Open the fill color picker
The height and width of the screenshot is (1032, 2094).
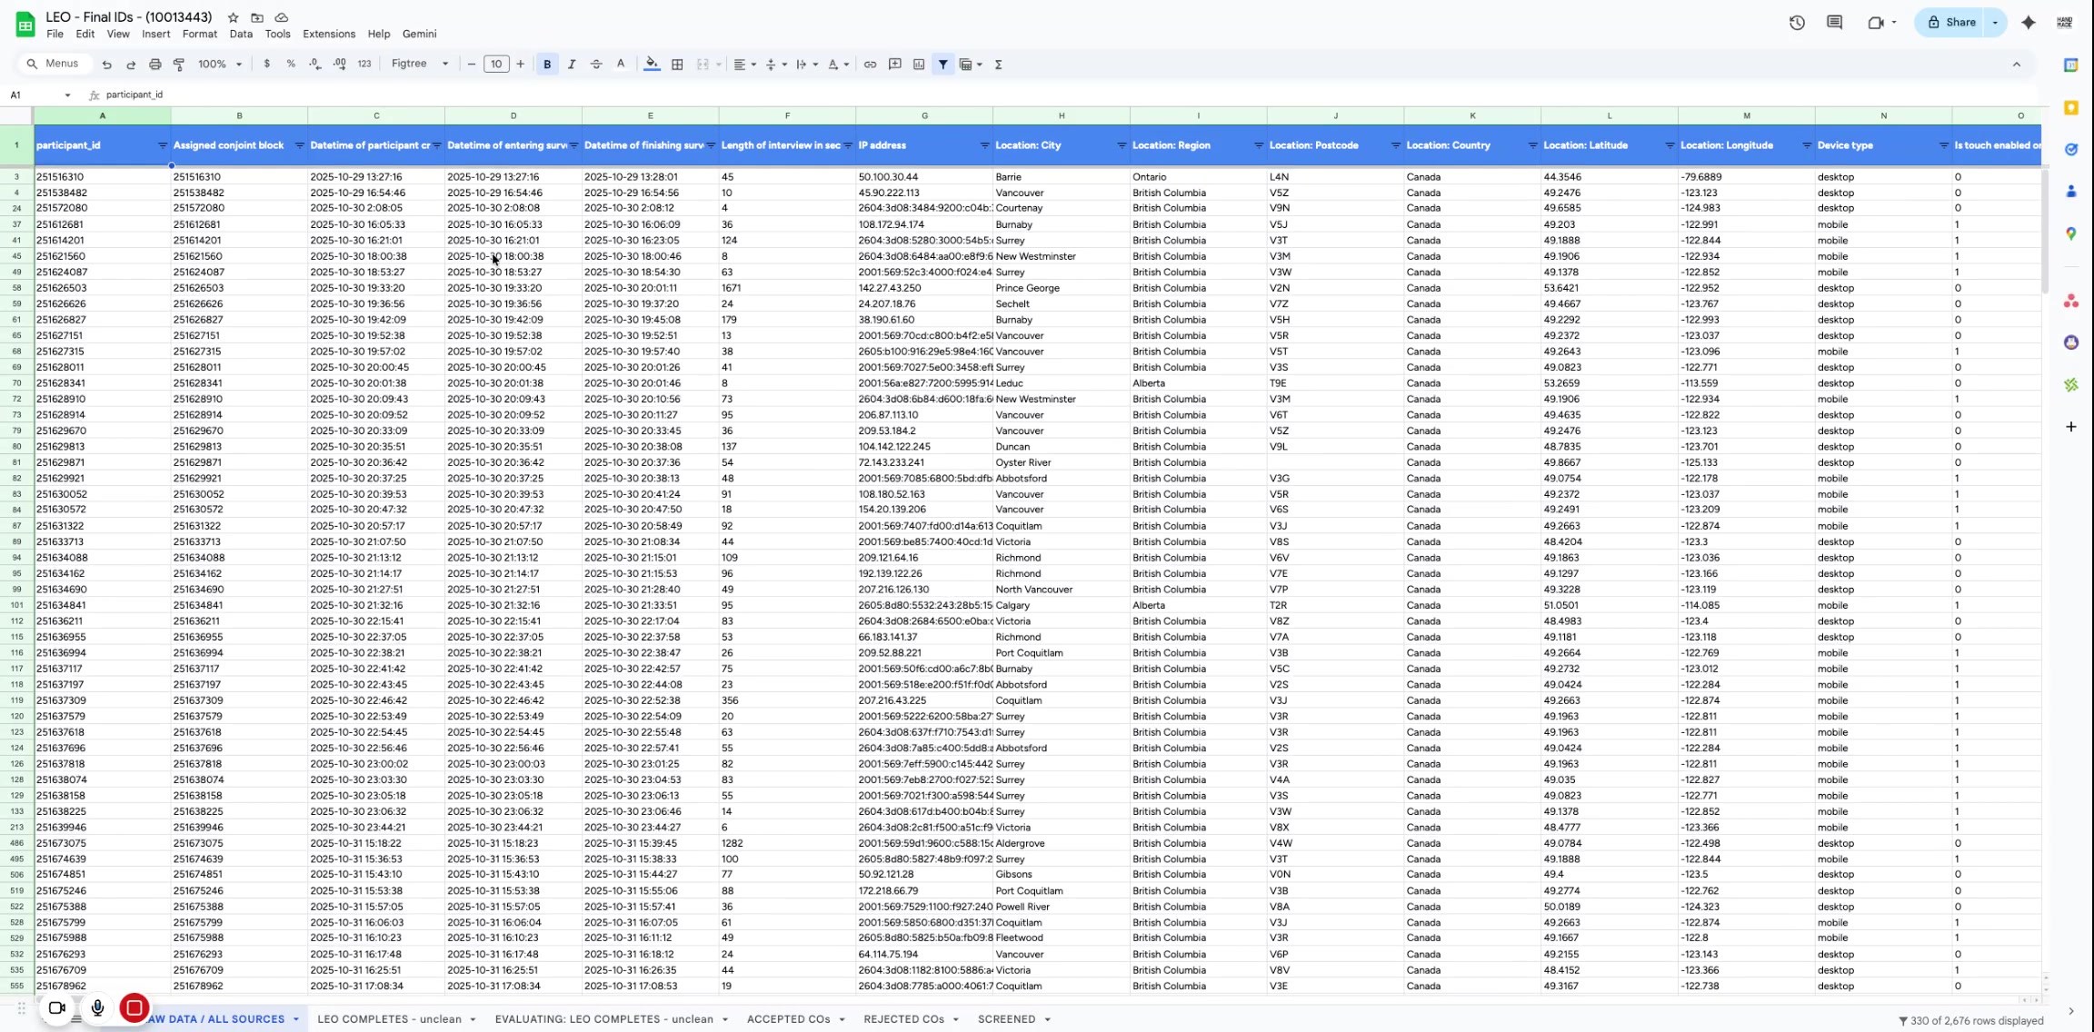click(652, 64)
